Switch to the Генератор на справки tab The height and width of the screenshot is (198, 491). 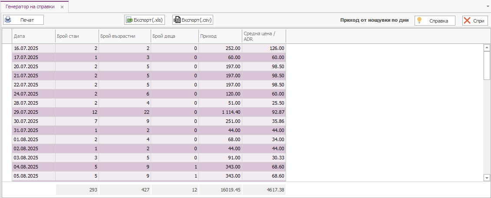click(30, 7)
